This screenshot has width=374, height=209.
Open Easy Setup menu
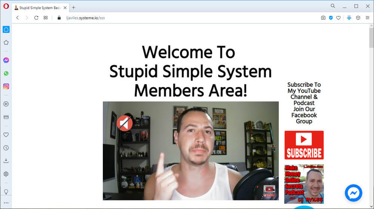[x=368, y=18]
